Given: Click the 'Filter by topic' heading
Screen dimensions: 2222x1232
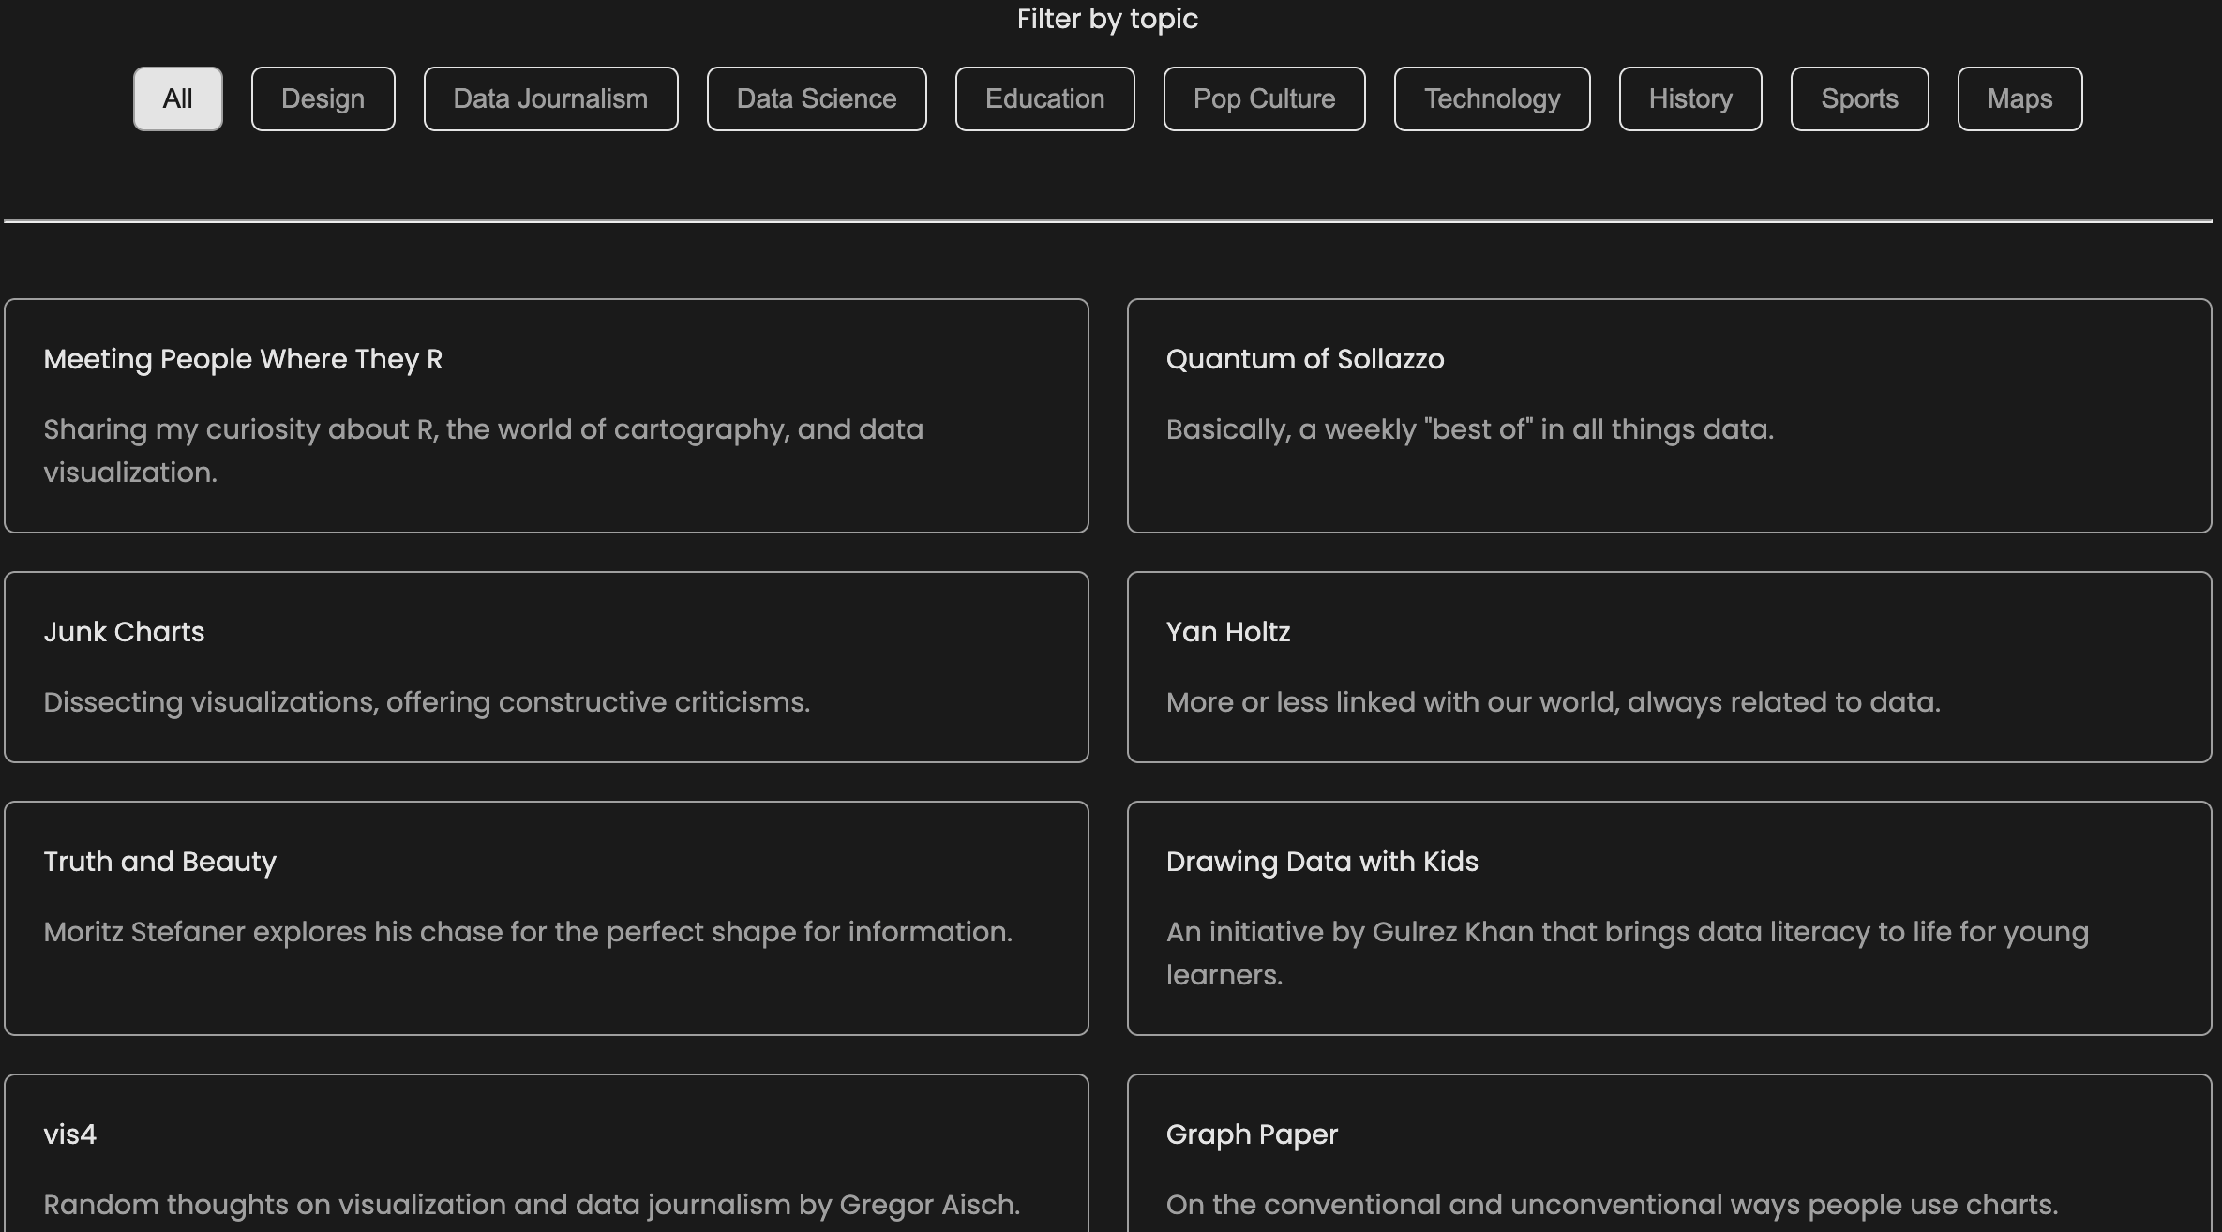Looking at the screenshot, I should coord(1107,19).
